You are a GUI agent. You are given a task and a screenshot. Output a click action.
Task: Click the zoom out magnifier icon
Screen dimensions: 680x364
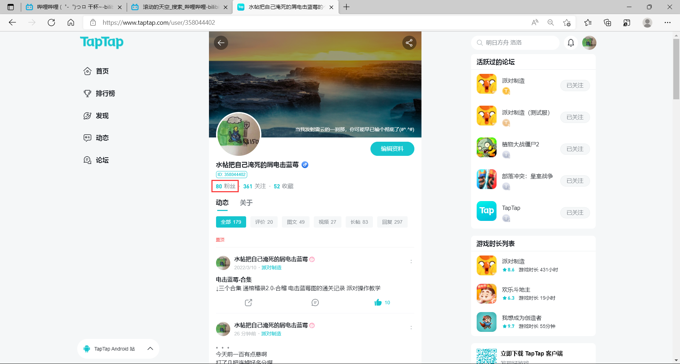tap(551, 23)
